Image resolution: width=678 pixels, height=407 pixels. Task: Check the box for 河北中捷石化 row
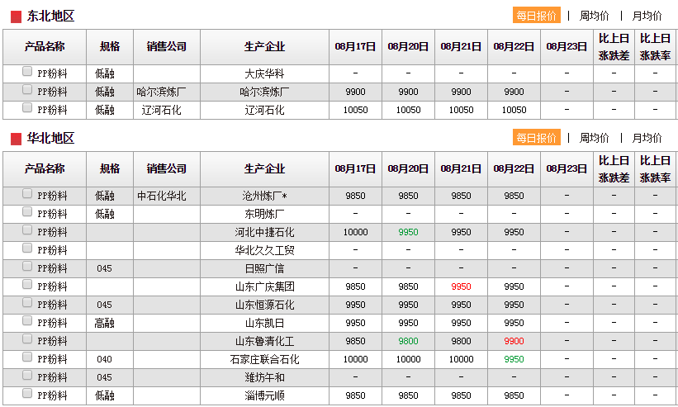(27, 230)
